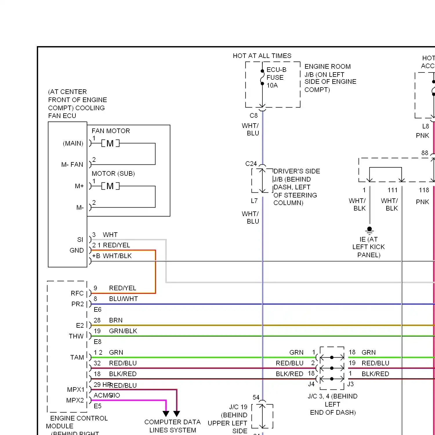Screen dimensions: 435x435
Task: Click the "J/C 19" description text
Action: (x=228, y=419)
